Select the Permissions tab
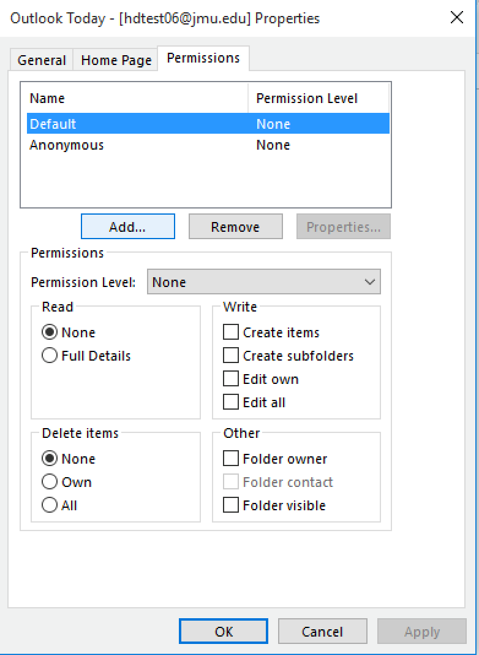Screen dimensions: 479x655 [203, 57]
